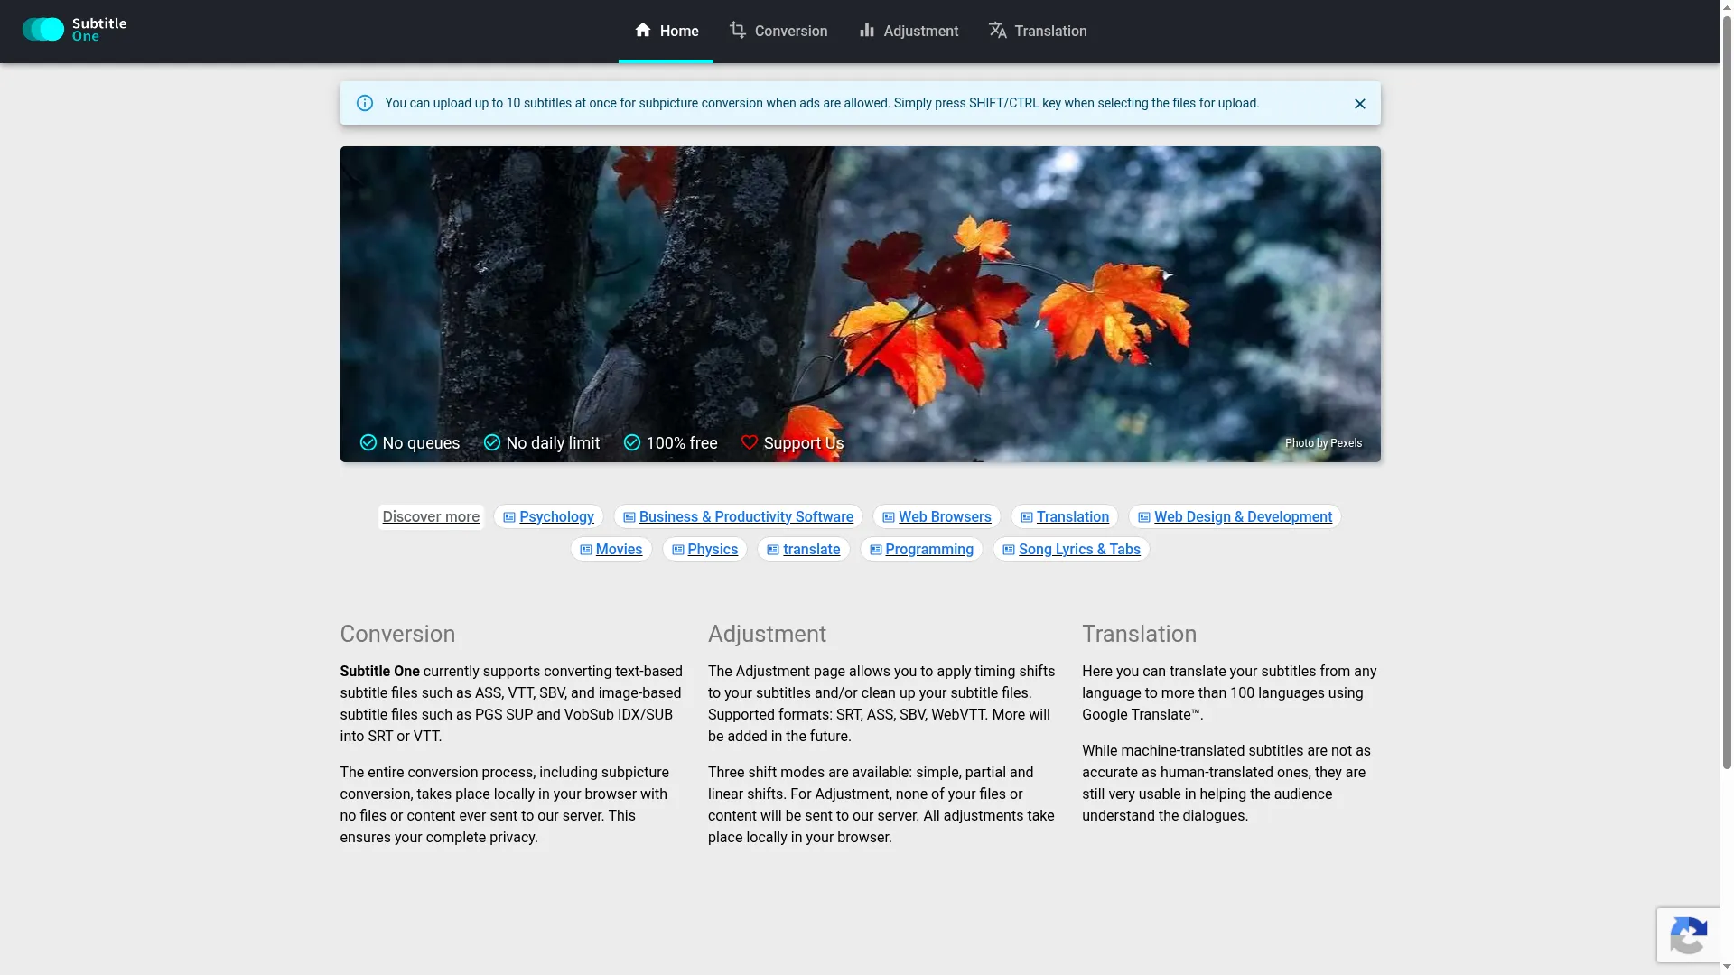Open the Song Lyrics & Tabs link
This screenshot has height=975, width=1734.
(x=1079, y=549)
